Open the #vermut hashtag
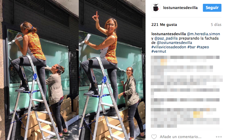Screen dimensions: 225x140 pyautogui.click(x=159, y=51)
